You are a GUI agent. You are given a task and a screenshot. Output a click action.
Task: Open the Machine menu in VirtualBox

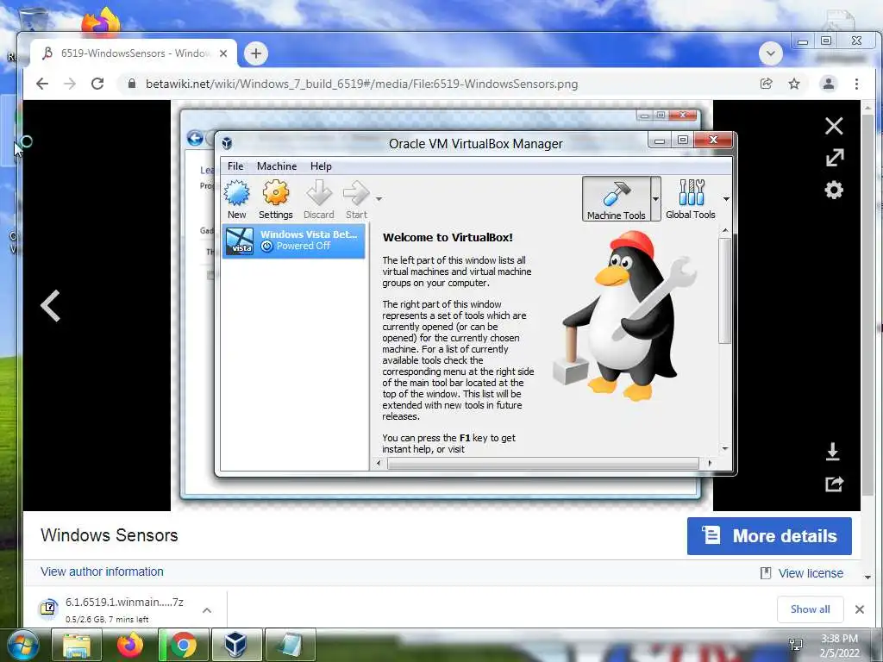tap(277, 166)
